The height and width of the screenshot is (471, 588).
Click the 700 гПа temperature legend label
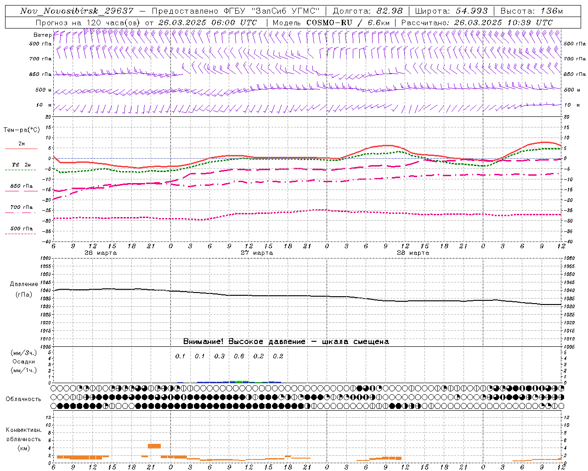[21, 207]
